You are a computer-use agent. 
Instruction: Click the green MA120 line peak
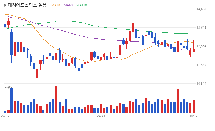click(x=65, y=21)
